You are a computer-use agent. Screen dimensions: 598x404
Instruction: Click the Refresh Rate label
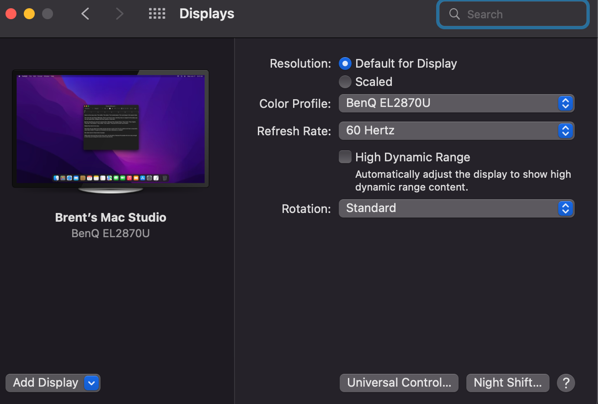point(294,131)
